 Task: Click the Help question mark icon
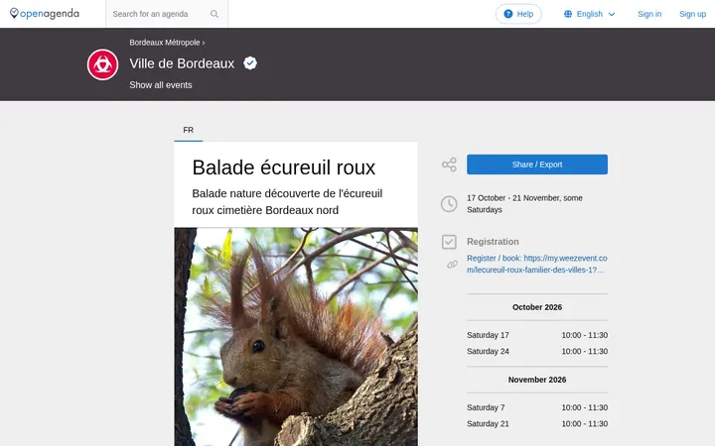point(508,14)
